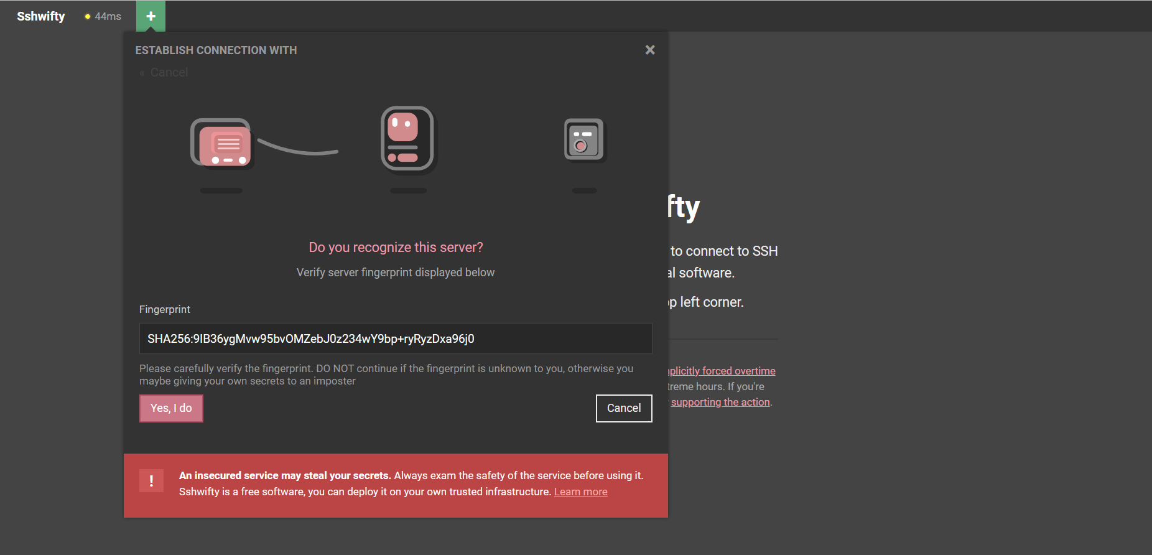
Task: Open the Learn more link
Action: 580,492
